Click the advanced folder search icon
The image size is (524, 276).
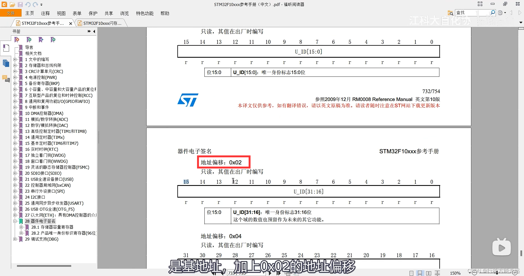(450, 13)
